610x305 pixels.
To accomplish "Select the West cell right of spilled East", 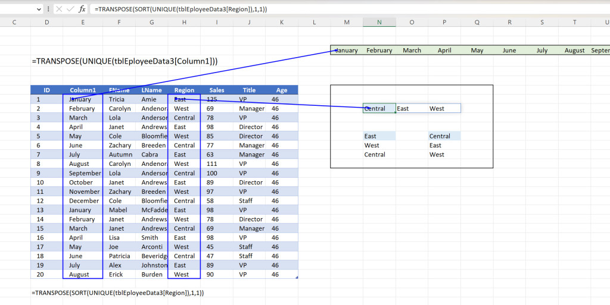I will coord(444,108).
